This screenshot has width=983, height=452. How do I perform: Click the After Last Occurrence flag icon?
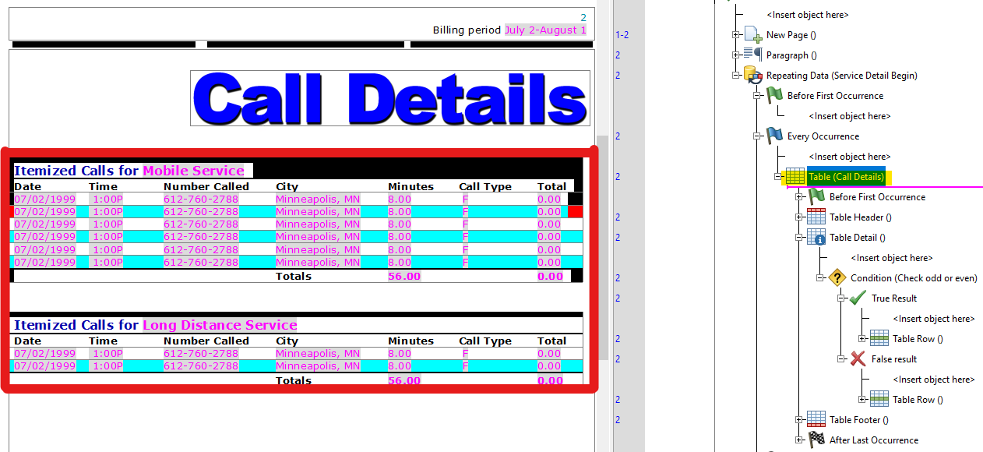click(x=815, y=440)
